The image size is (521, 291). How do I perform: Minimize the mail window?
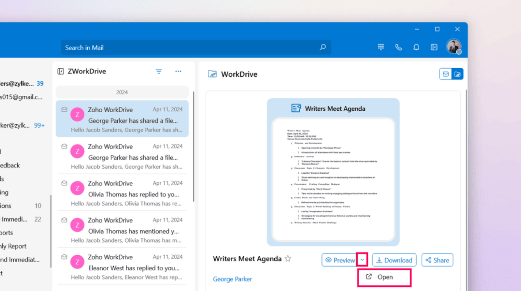[417, 29]
